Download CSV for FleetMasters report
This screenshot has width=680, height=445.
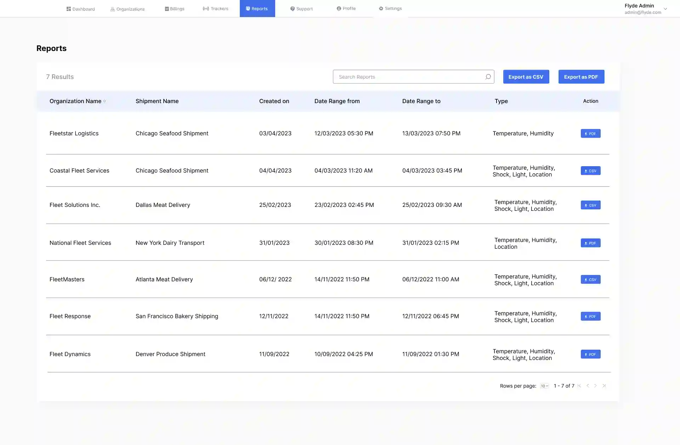[590, 280]
